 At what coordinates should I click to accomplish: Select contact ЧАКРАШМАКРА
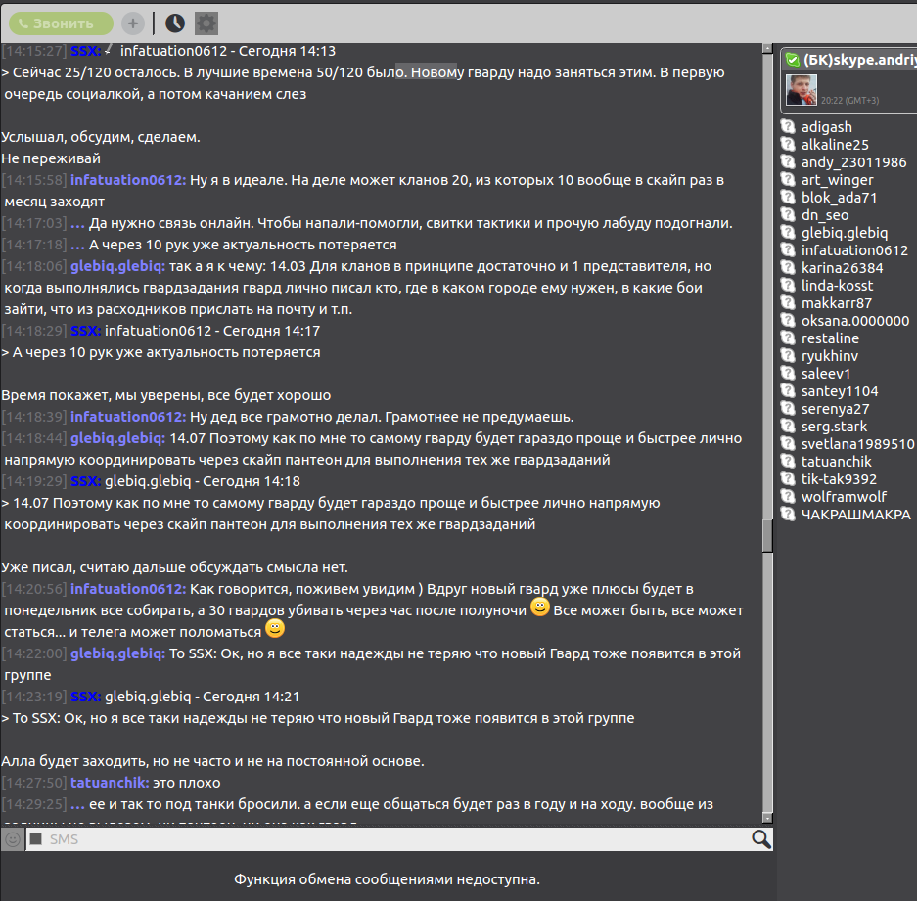(x=855, y=515)
